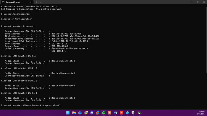This screenshot has width=207, height=116.
Task: Click the Microsoft Windows version line
Action: [x=29, y=6]
